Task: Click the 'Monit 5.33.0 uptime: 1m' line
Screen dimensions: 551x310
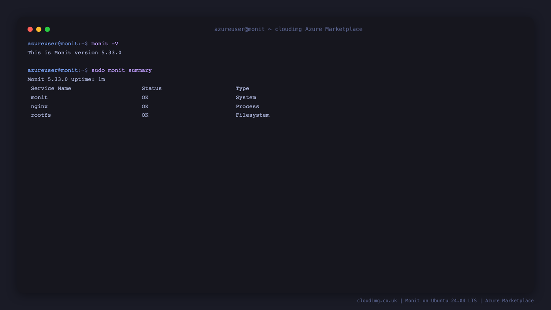Action: point(66,80)
